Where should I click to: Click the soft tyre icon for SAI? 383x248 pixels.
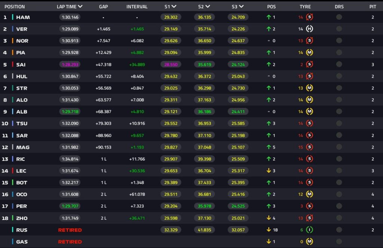click(x=309, y=65)
